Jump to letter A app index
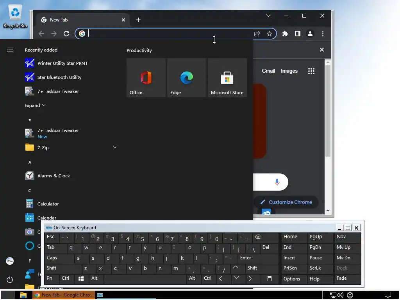This screenshot has height=300, width=400. [30, 162]
